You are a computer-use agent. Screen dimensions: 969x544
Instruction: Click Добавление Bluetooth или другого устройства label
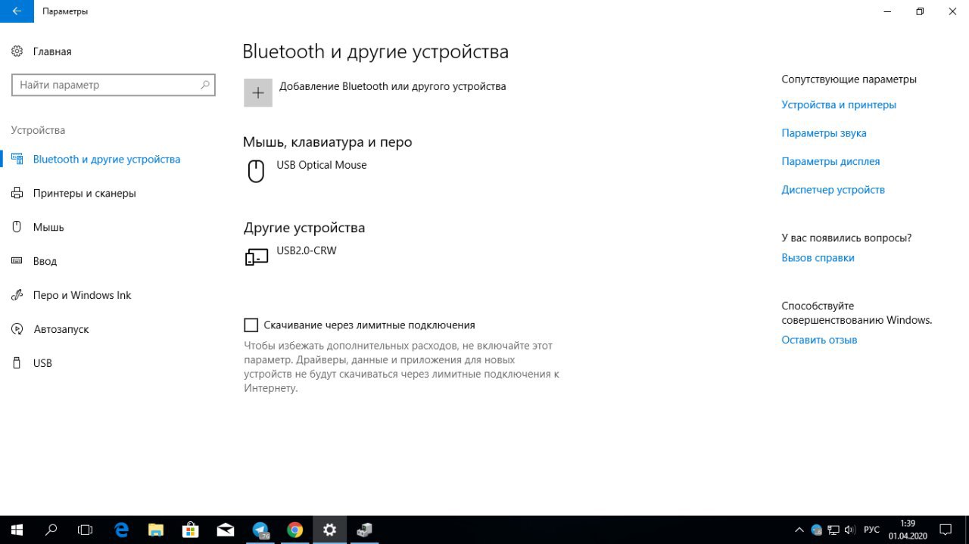point(392,86)
